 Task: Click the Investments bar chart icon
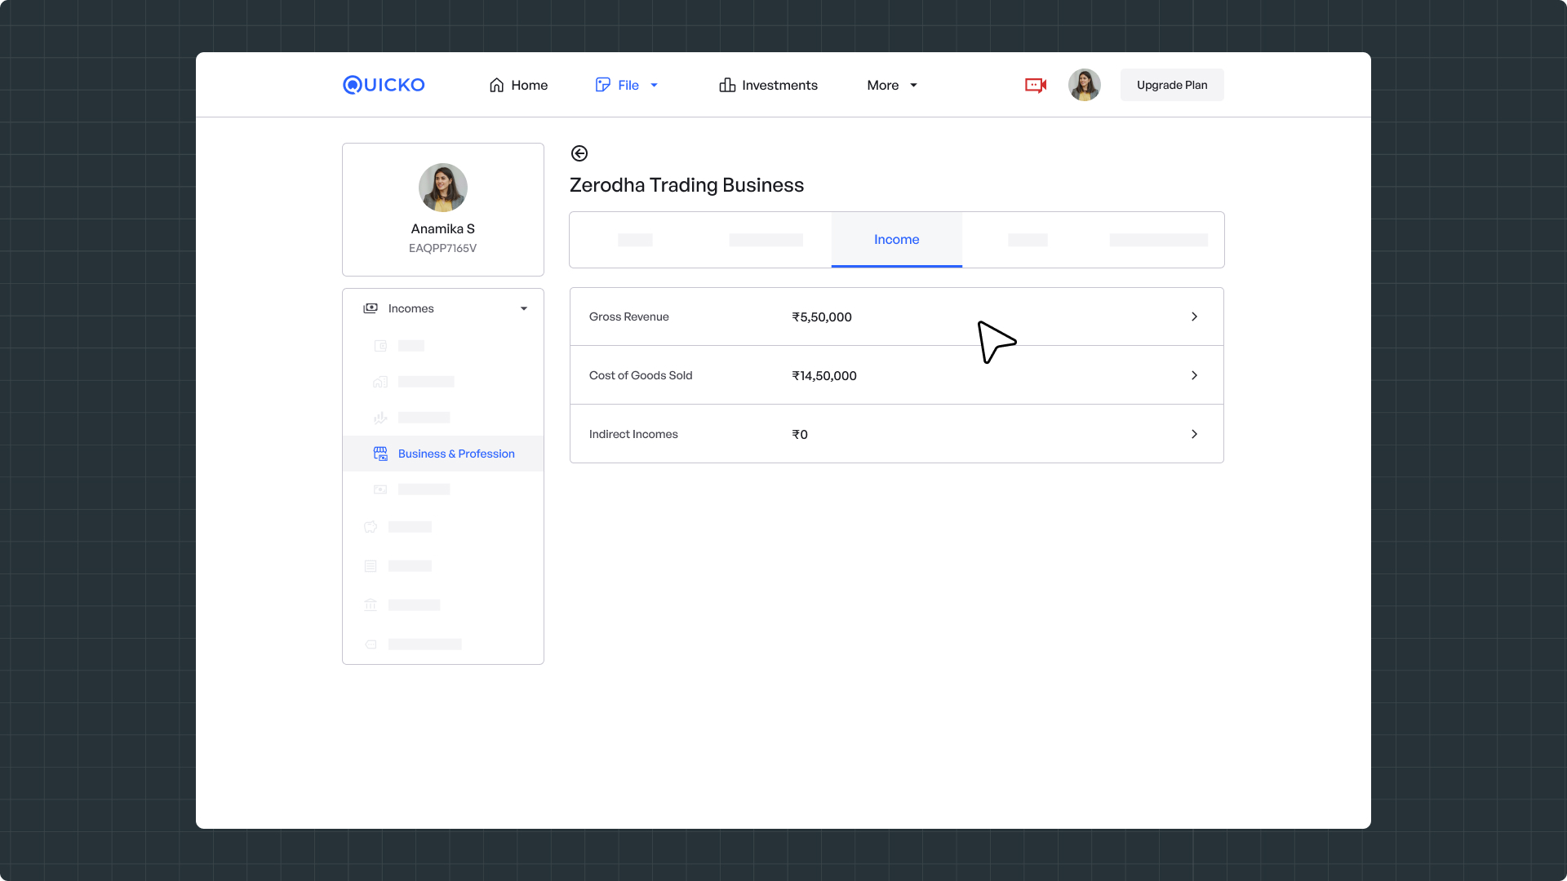click(x=727, y=85)
